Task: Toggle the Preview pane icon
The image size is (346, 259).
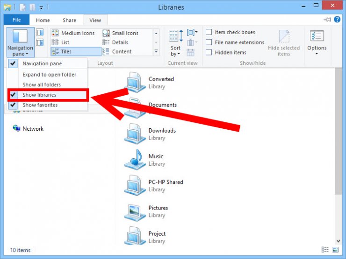Action: [40, 32]
